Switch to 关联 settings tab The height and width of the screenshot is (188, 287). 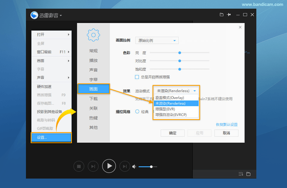point(93,108)
